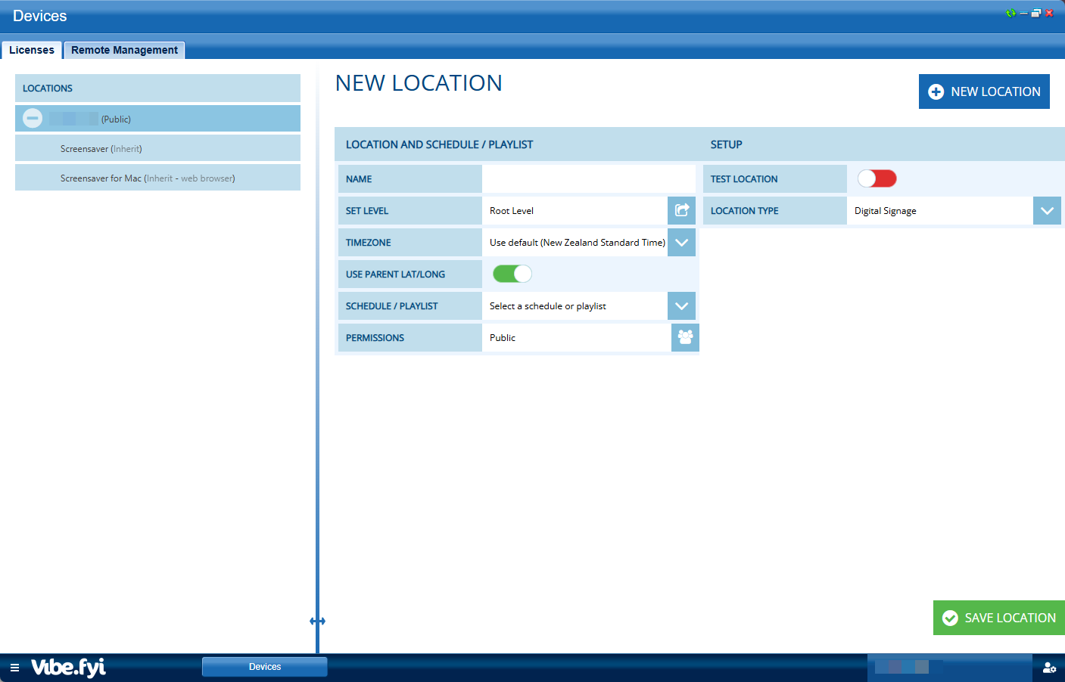Open the Permissions users group icon
Image resolution: width=1065 pixels, height=682 pixels.
click(x=685, y=337)
